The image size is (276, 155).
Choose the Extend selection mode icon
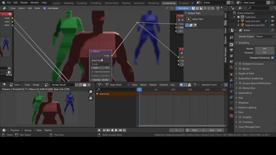(191, 25)
